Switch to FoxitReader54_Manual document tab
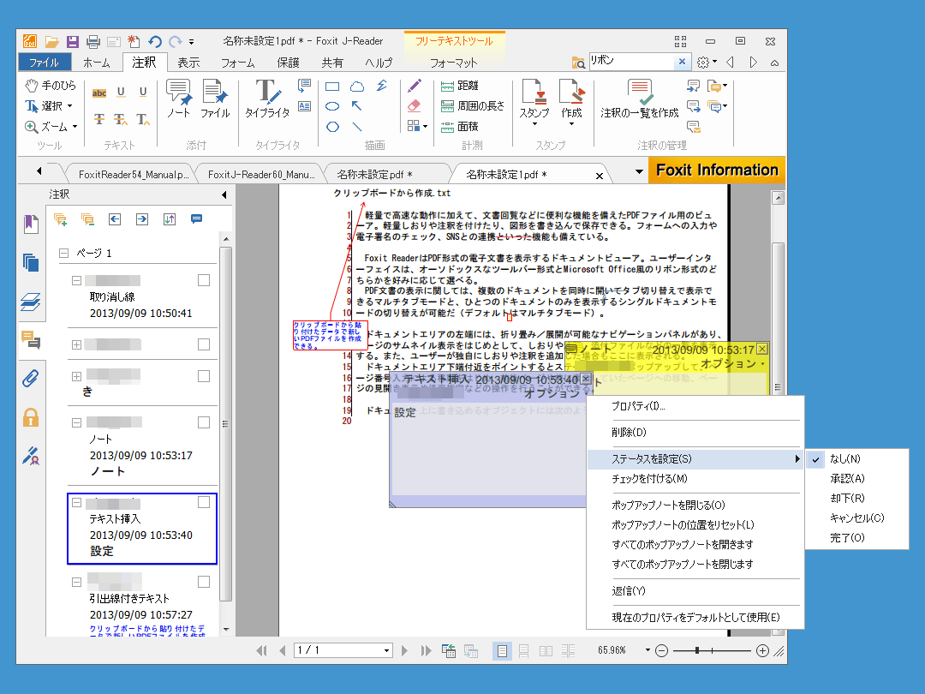This screenshot has width=925, height=694. click(134, 175)
